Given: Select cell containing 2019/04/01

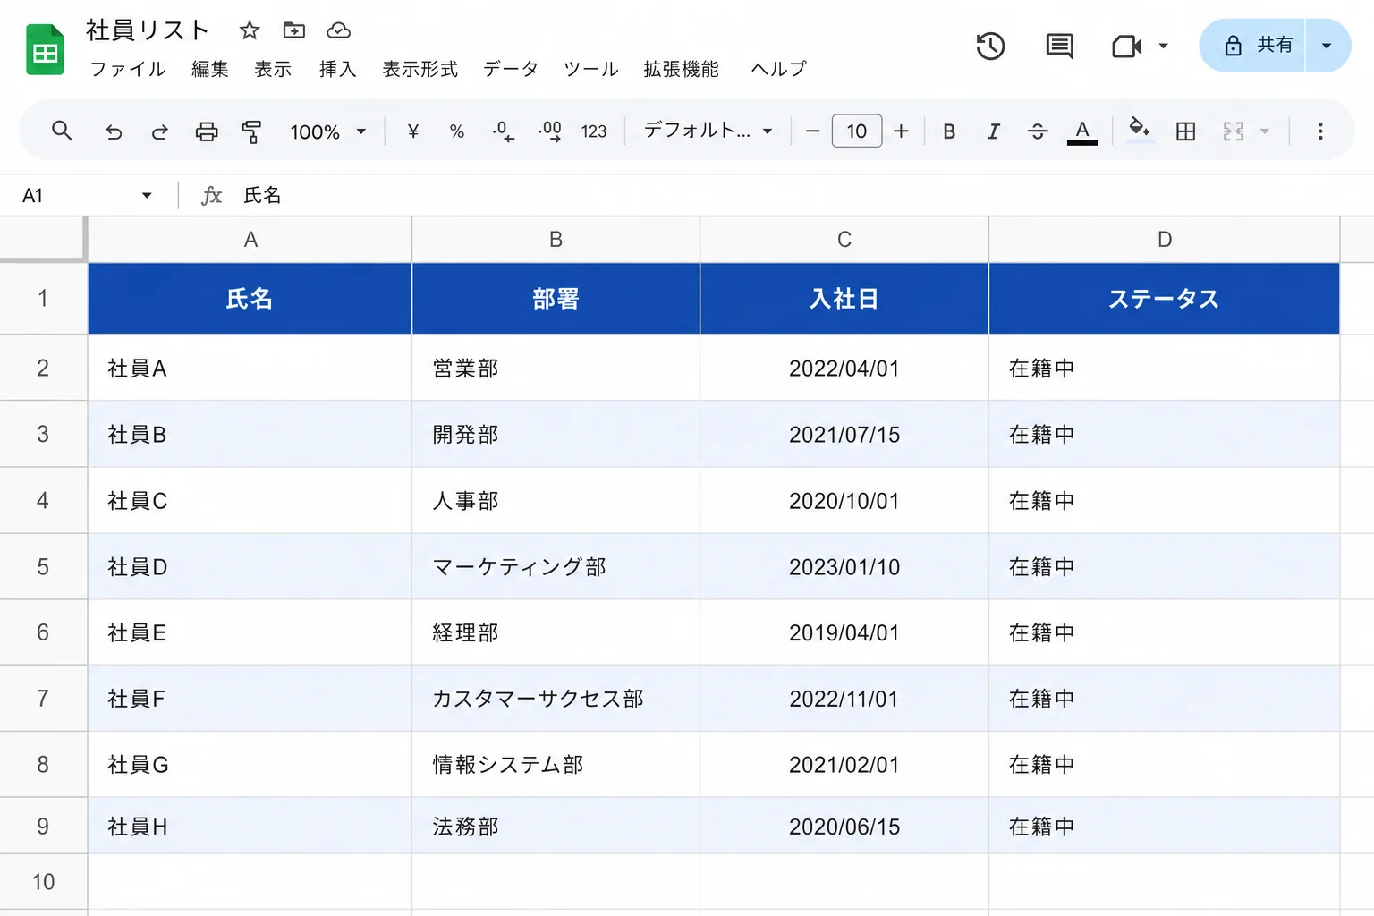Looking at the screenshot, I should 844,632.
